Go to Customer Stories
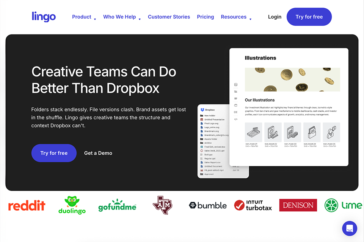Screen dimensions: 364x242 [169, 17]
